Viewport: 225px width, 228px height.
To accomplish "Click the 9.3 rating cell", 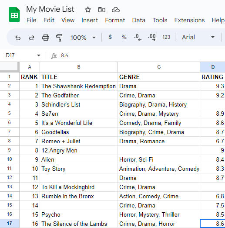I will 213,86.
